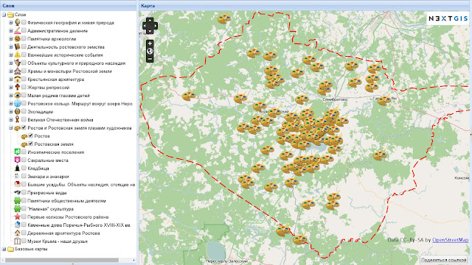
Task: Uncheck the Ростовская земля sublayer checkbox
Action: [31, 144]
